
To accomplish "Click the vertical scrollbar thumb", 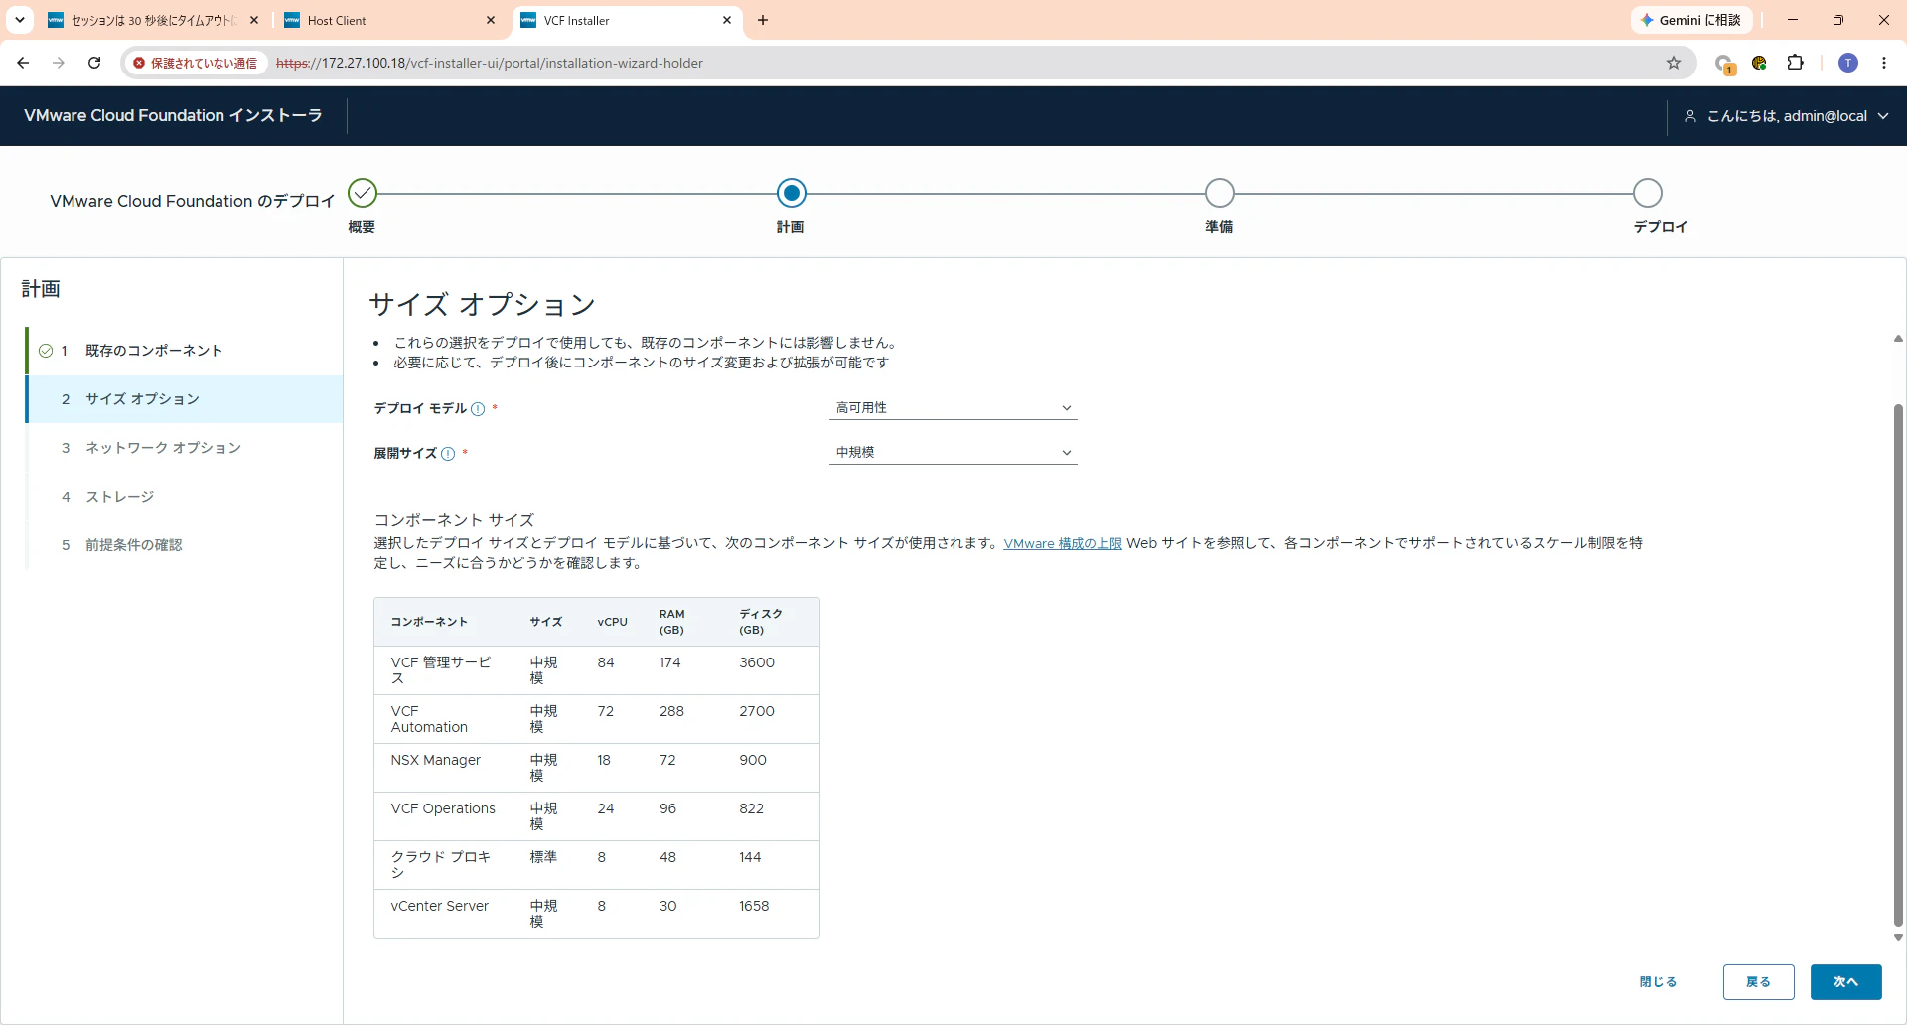I will (x=1898, y=665).
